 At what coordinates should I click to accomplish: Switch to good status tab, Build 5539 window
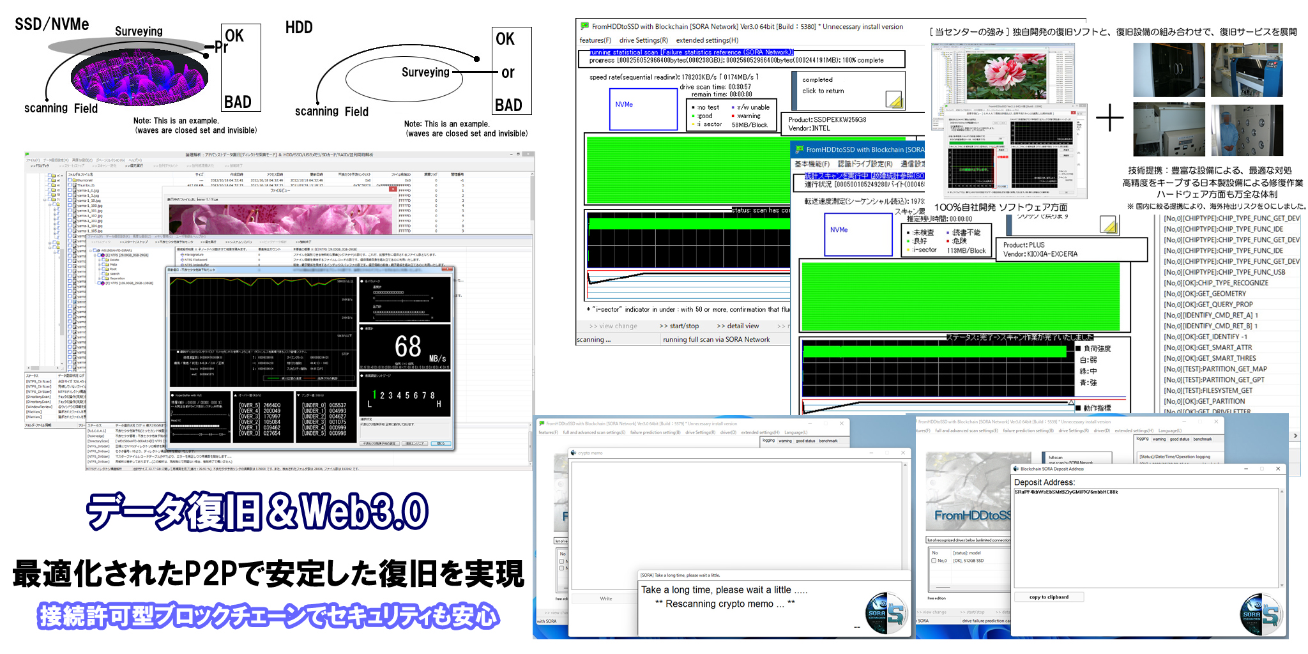pyautogui.click(x=1180, y=439)
